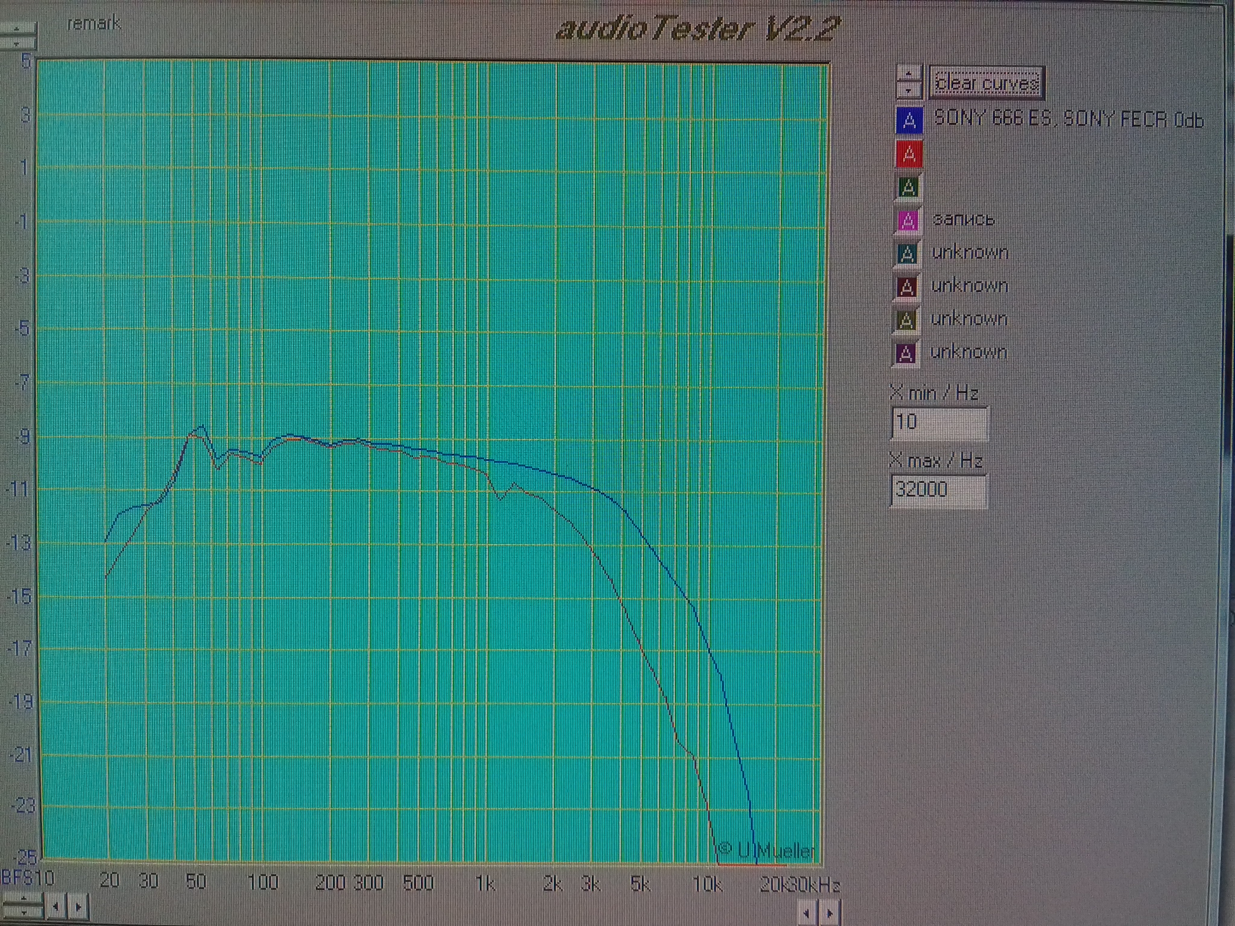Image resolution: width=1235 pixels, height=926 pixels.
Task: Select the purple unknown curve icon
Action: tap(905, 353)
